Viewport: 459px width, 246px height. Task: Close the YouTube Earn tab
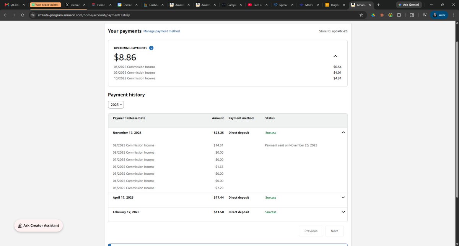point(266,5)
